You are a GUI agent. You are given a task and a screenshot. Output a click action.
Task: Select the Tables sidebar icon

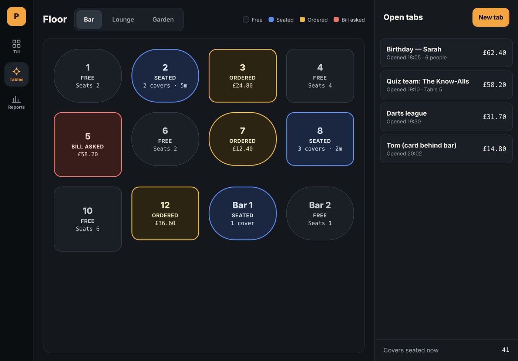[16, 74]
